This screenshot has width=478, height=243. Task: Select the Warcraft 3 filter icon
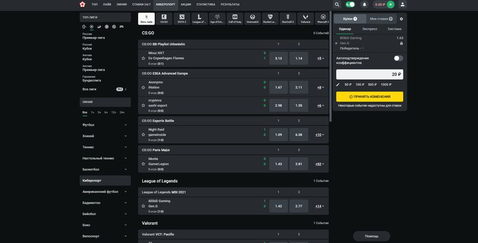[x=322, y=18]
